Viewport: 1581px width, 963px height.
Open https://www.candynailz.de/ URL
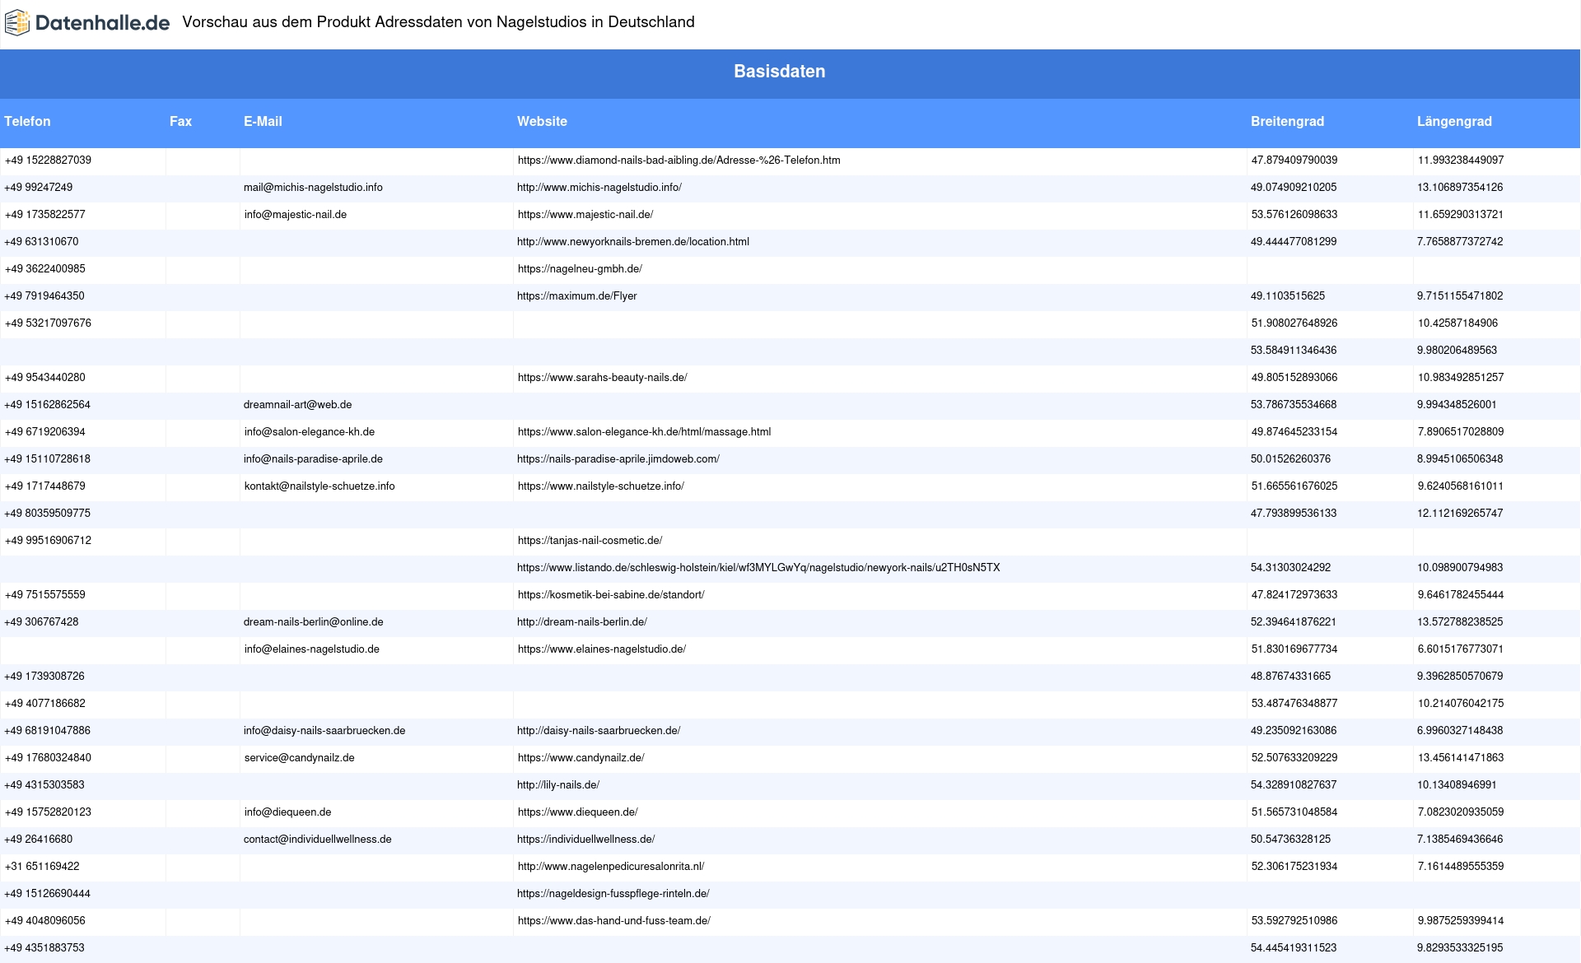581,758
